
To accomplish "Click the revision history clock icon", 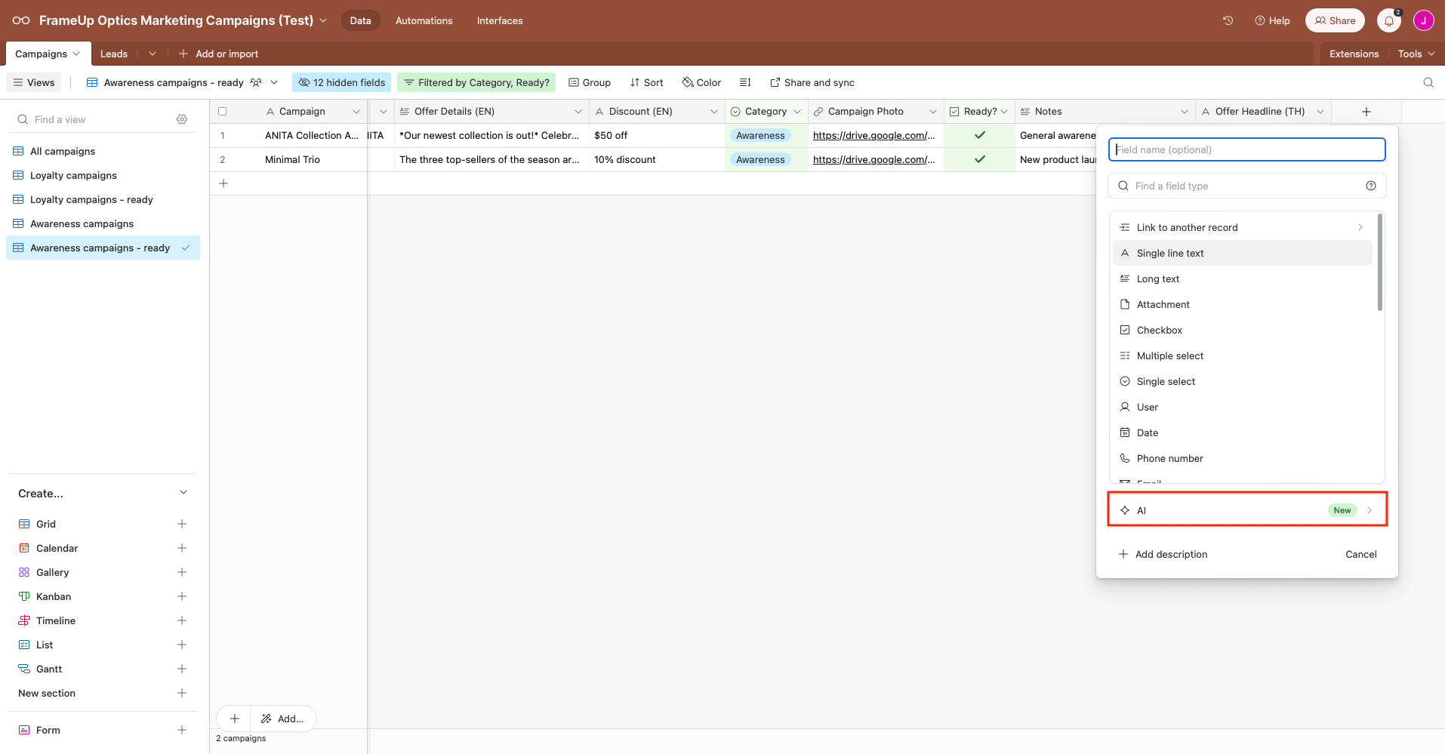I will (1228, 20).
